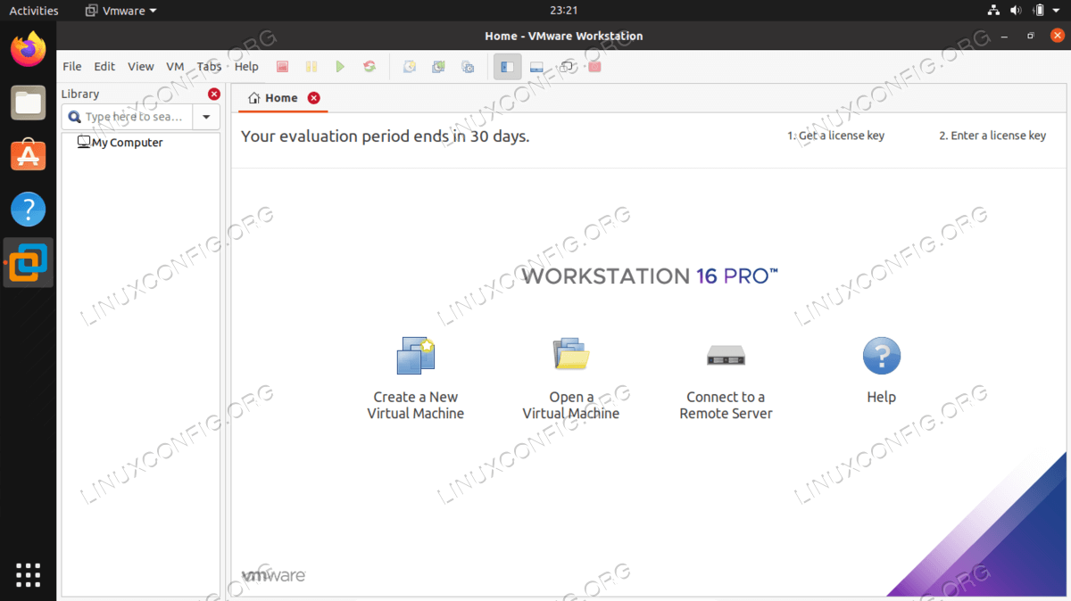Click the Open a Virtual Machine folder icon
1071x601 pixels.
pos(571,354)
